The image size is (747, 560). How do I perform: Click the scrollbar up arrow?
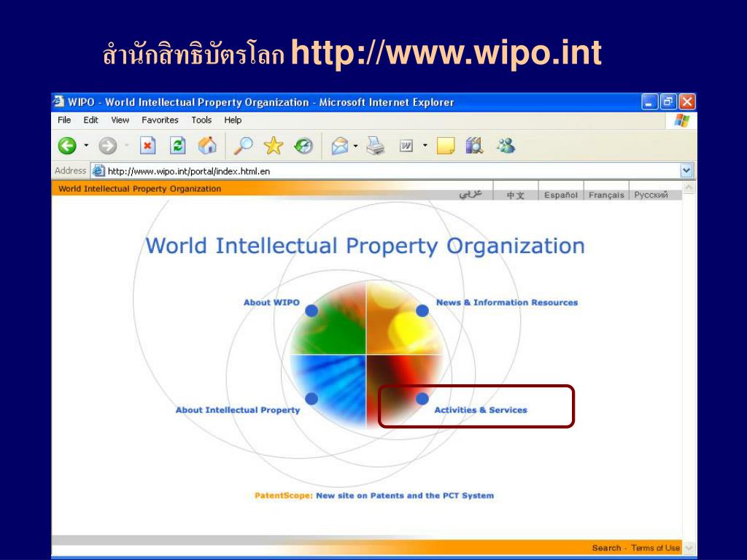point(689,187)
